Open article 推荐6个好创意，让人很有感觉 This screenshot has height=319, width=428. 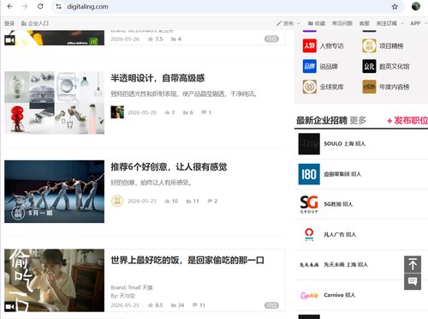tap(169, 166)
